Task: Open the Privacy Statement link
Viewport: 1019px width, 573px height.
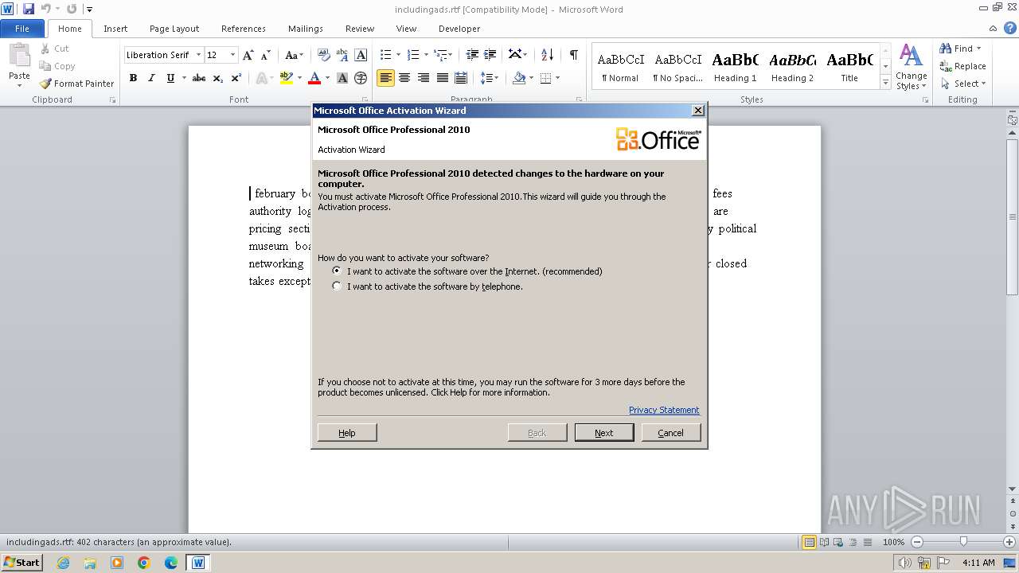Action: coord(664,410)
